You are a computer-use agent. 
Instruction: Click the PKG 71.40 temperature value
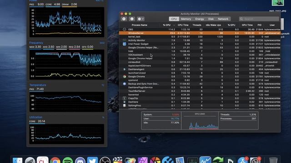point(36,89)
